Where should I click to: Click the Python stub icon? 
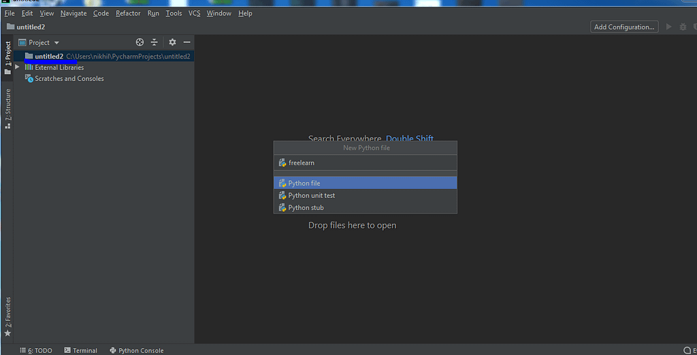[282, 207]
